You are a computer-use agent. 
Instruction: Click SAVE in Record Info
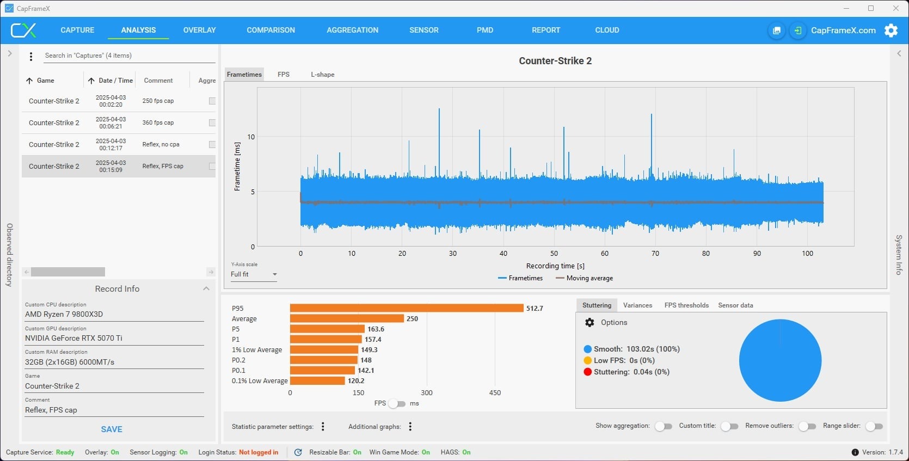(x=112, y=429)
